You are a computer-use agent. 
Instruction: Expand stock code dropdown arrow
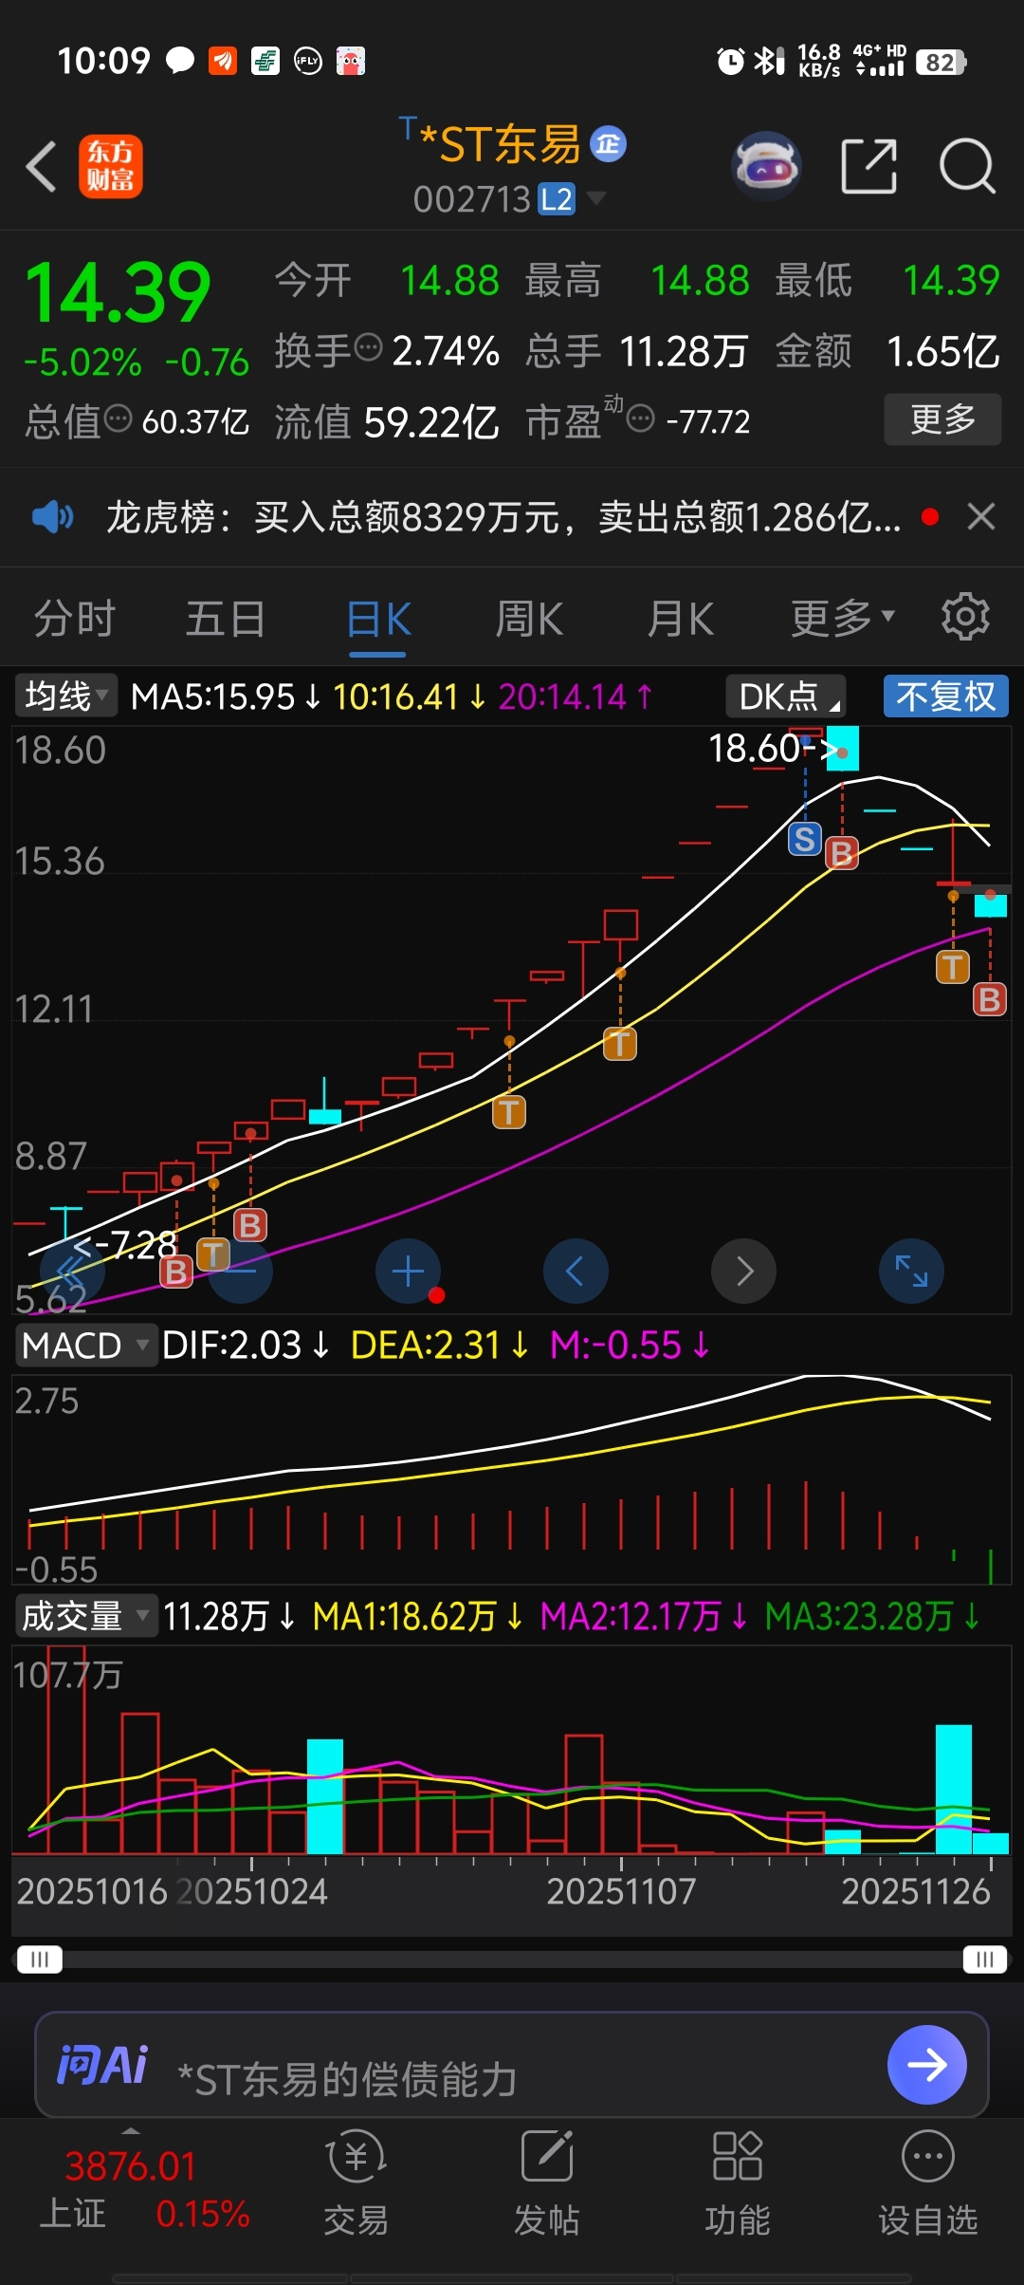tap(595, 197)
